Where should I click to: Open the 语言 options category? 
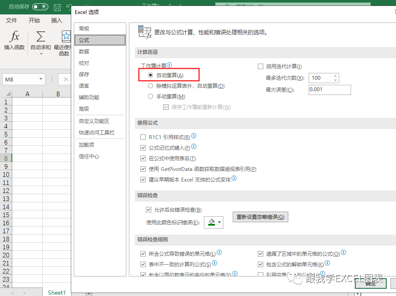coord(100,86)
